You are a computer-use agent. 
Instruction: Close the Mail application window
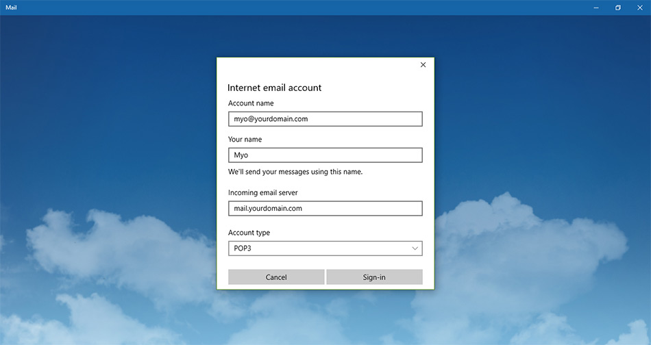(640, 8)
